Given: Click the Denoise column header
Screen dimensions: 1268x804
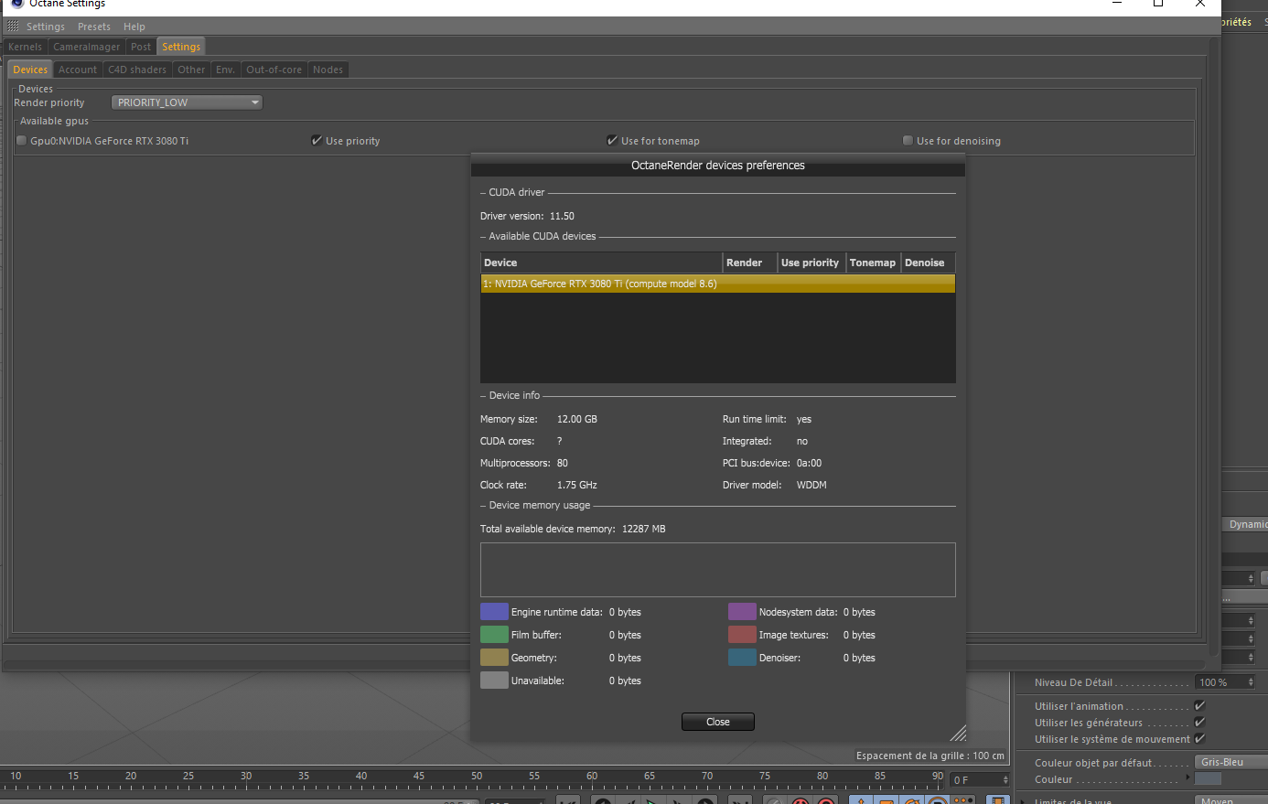Looking at the screenshot, I should [x=929, y=263].
